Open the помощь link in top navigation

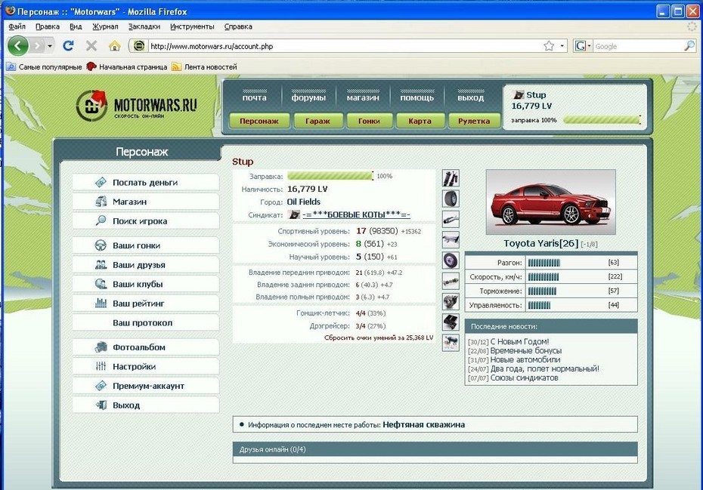[417, 97]
